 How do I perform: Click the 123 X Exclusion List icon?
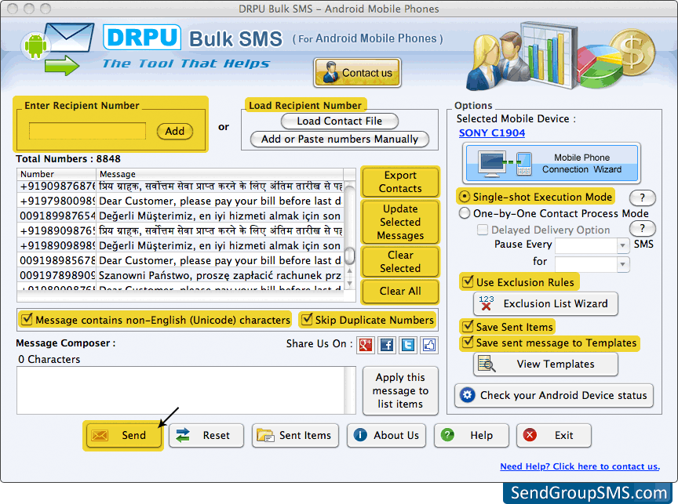(x=486, y=303)
